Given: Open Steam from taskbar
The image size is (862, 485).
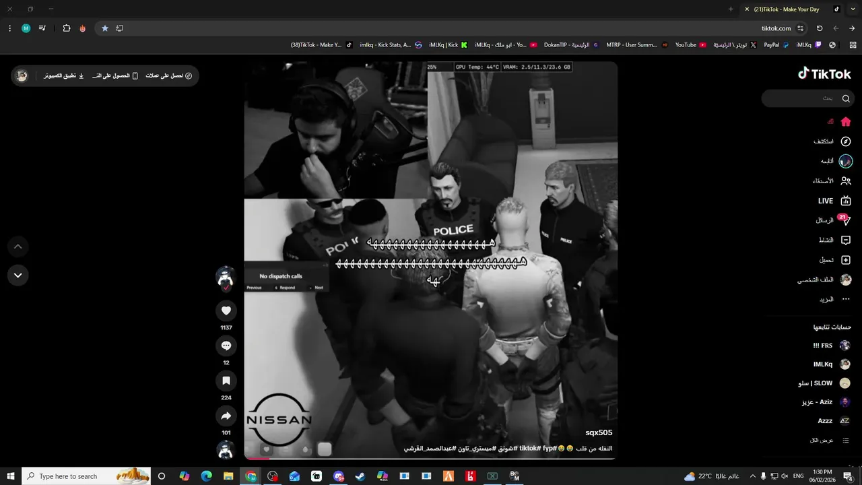Looking at the screenshot, I should click(360, 476).
